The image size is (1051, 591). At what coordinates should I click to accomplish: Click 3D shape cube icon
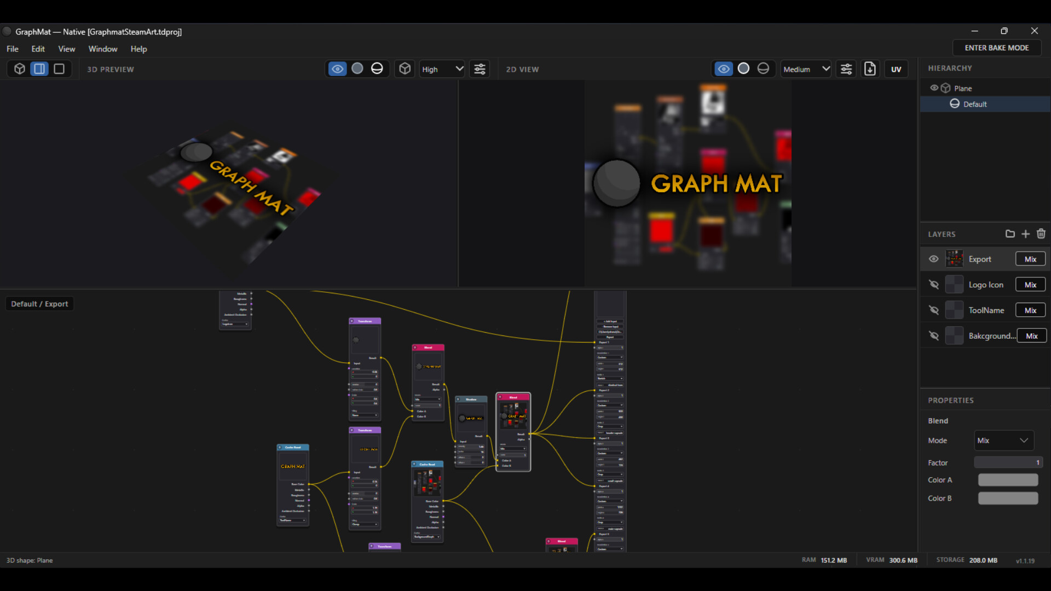coord(405,68)
